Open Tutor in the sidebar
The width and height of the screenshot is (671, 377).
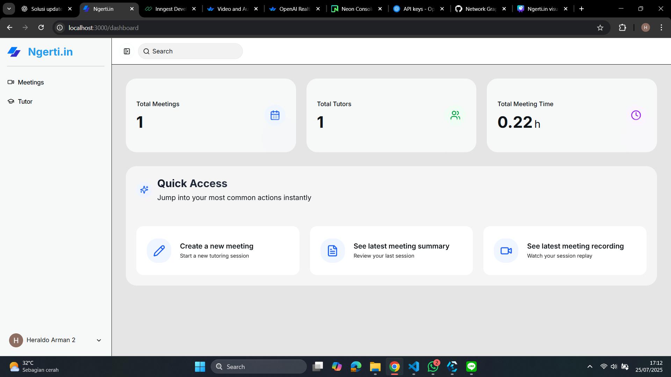point(25,102)
